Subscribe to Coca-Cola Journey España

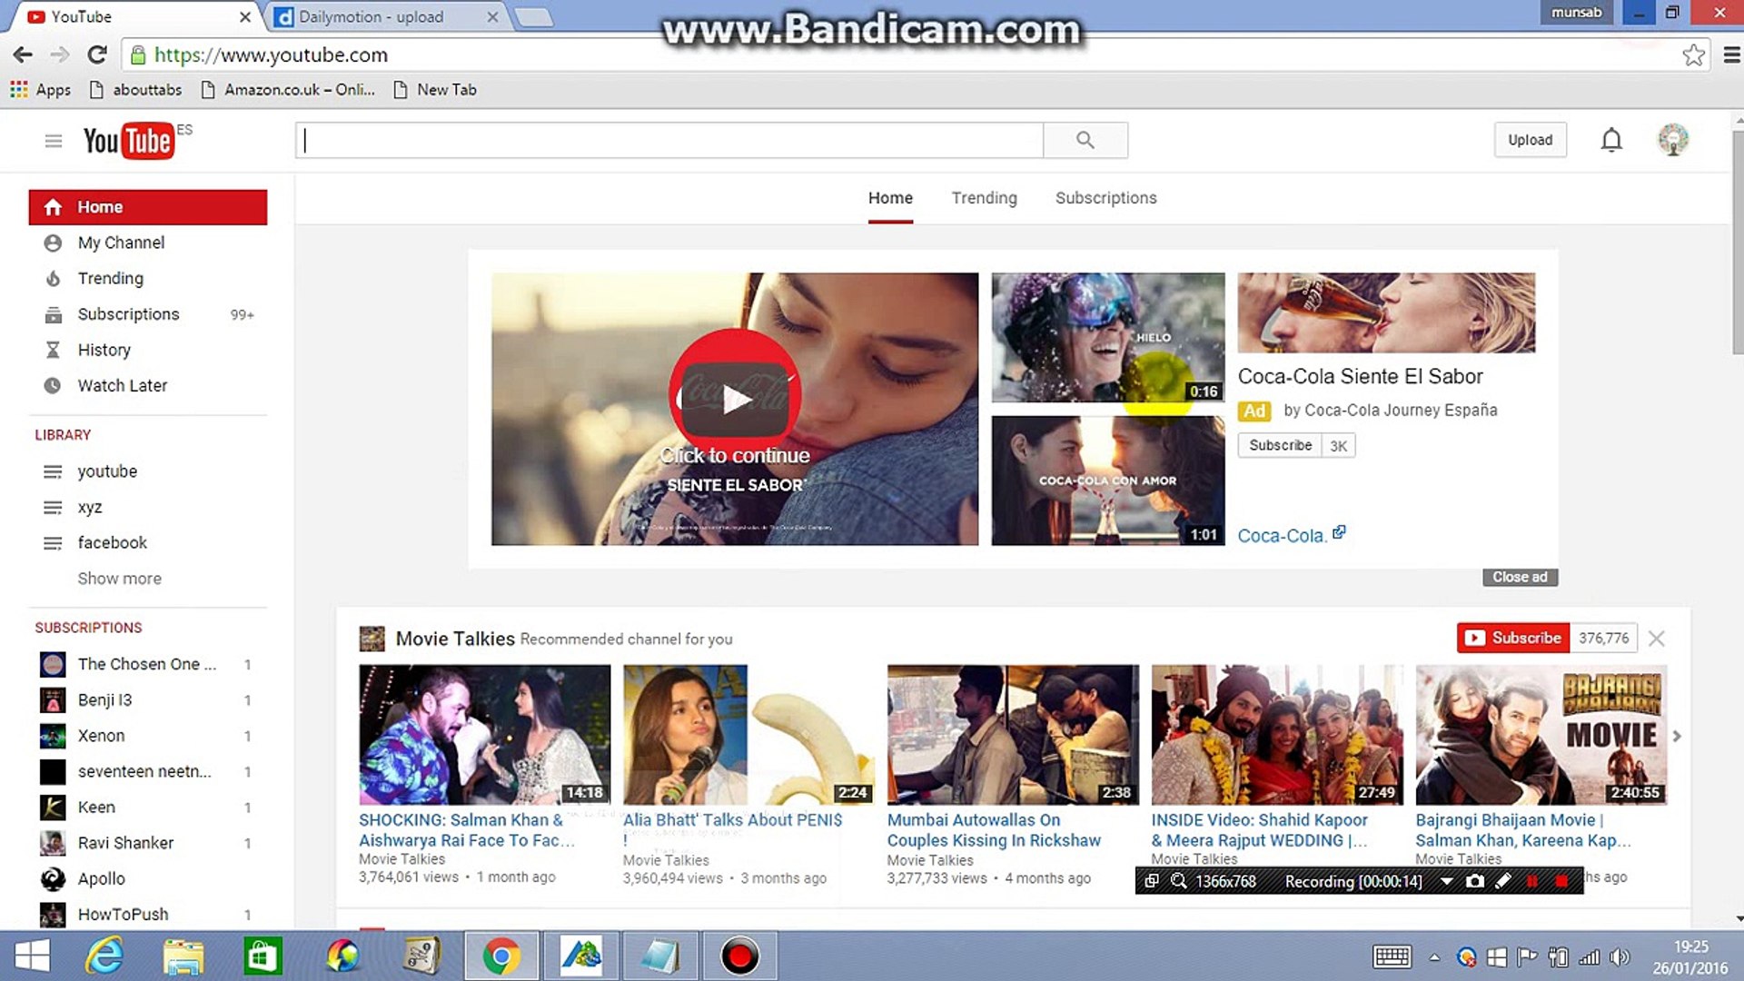coord(1279,445)
